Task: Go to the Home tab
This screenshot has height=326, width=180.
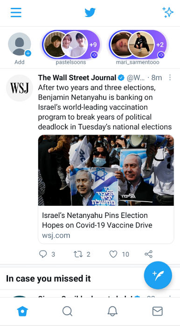Action: [x=22, y=311]
